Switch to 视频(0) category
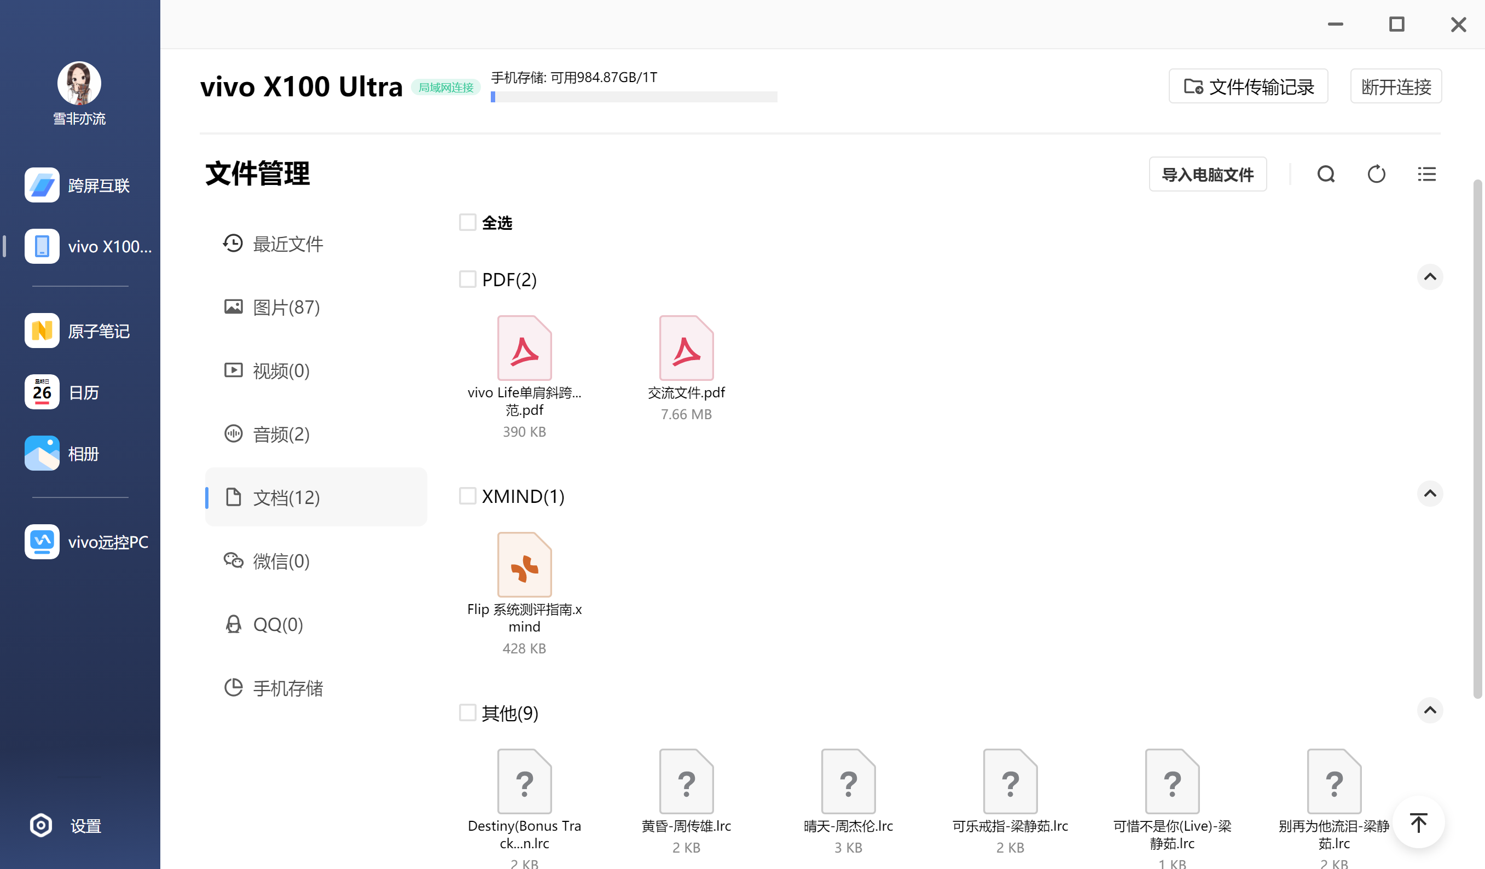1485x869 pixels. [316, 370]
